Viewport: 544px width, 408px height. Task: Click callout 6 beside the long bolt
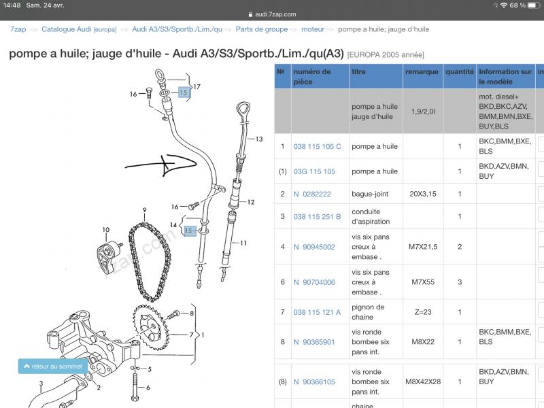(148, 388)
